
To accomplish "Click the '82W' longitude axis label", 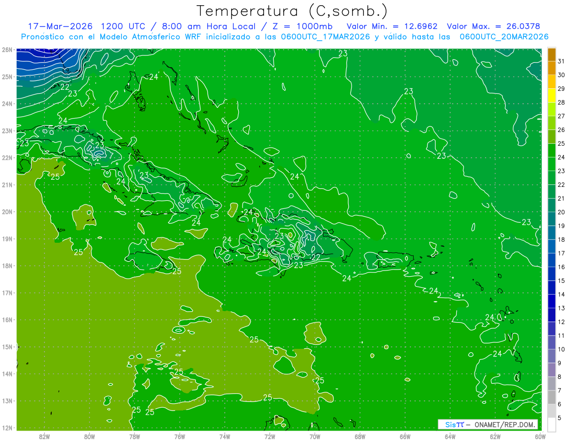I will pos(44,436).
